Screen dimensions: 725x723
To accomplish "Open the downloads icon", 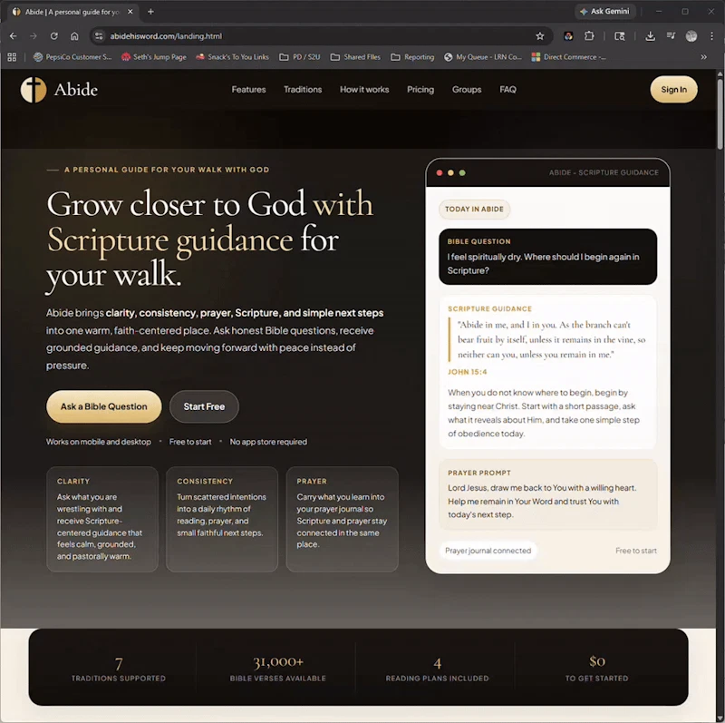I will [x=650, y=36].
